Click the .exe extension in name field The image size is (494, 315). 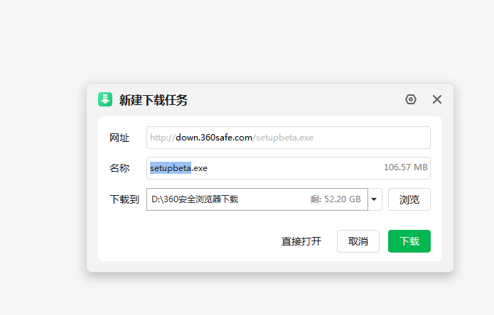click(x=200, y=168)
